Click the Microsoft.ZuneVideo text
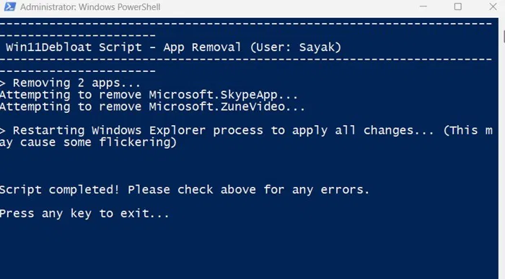 [216, 106]
